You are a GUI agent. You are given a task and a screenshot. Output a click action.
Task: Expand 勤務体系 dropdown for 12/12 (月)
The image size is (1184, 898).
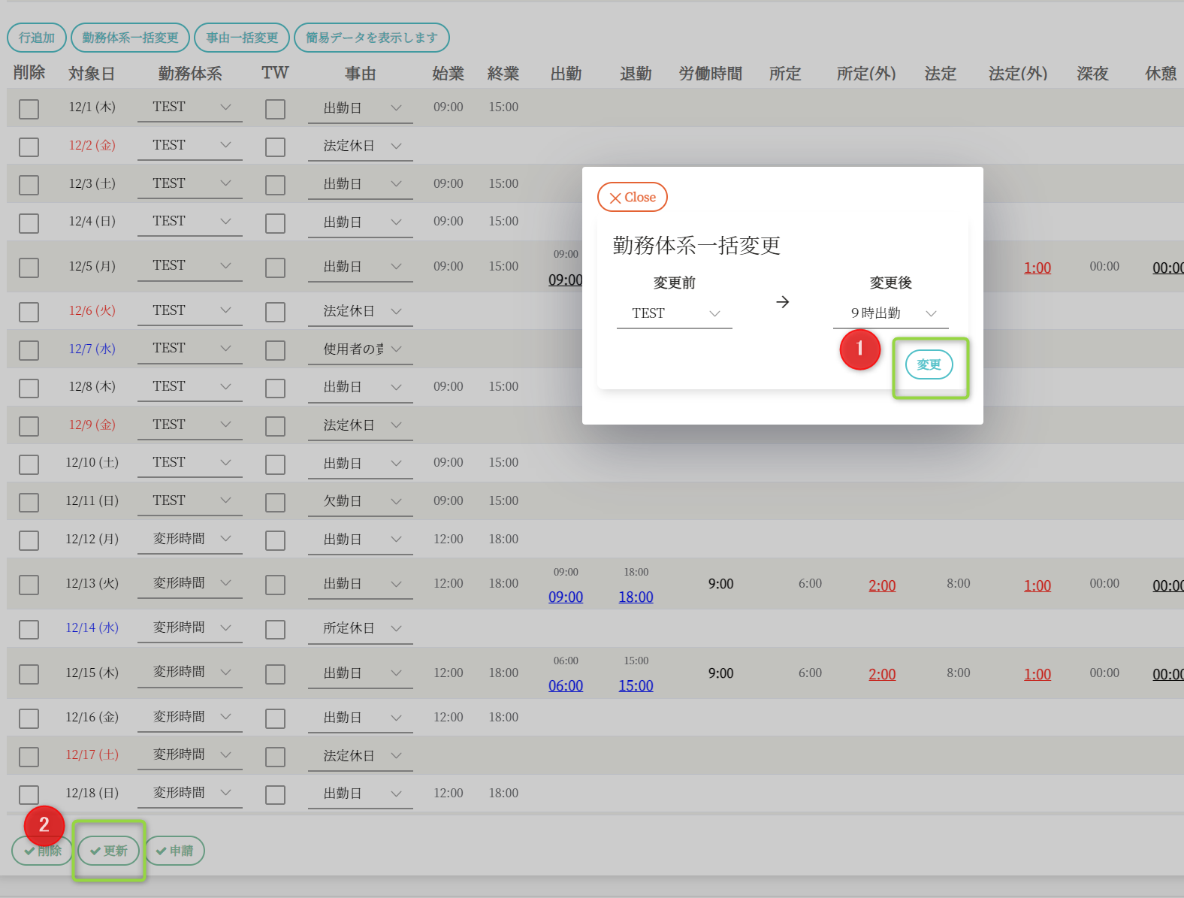point(190,539)
